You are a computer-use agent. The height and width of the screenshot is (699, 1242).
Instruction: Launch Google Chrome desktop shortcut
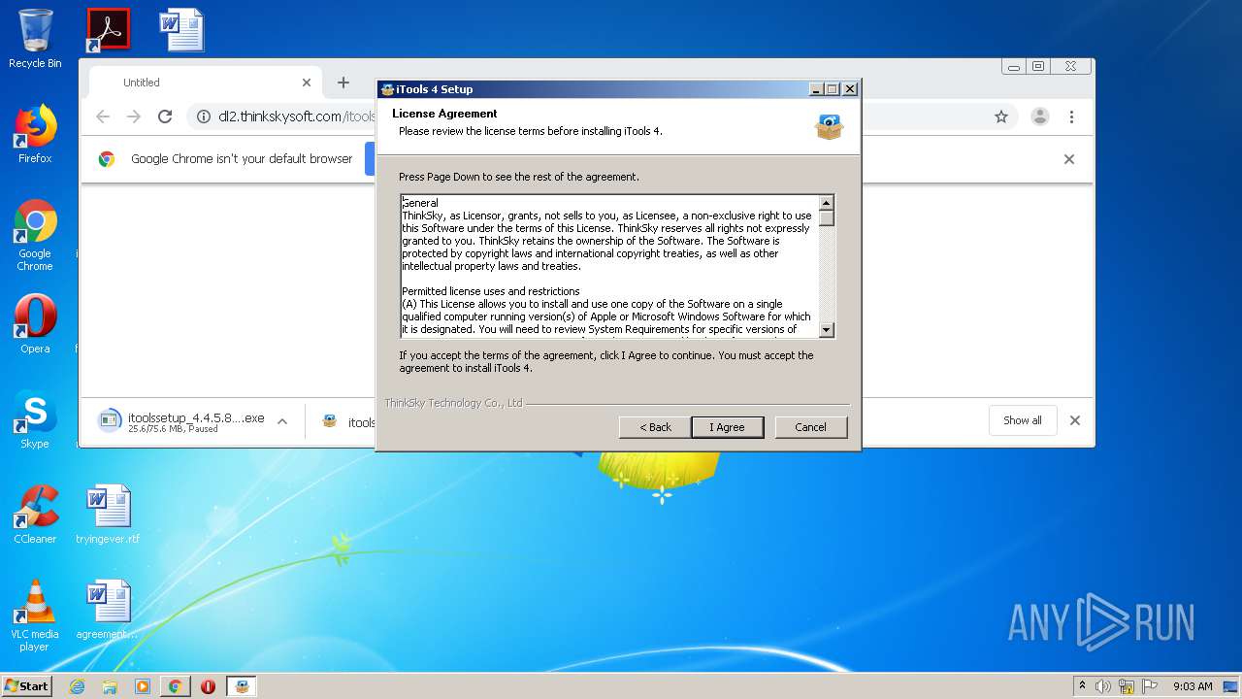[x=35, y=235]
